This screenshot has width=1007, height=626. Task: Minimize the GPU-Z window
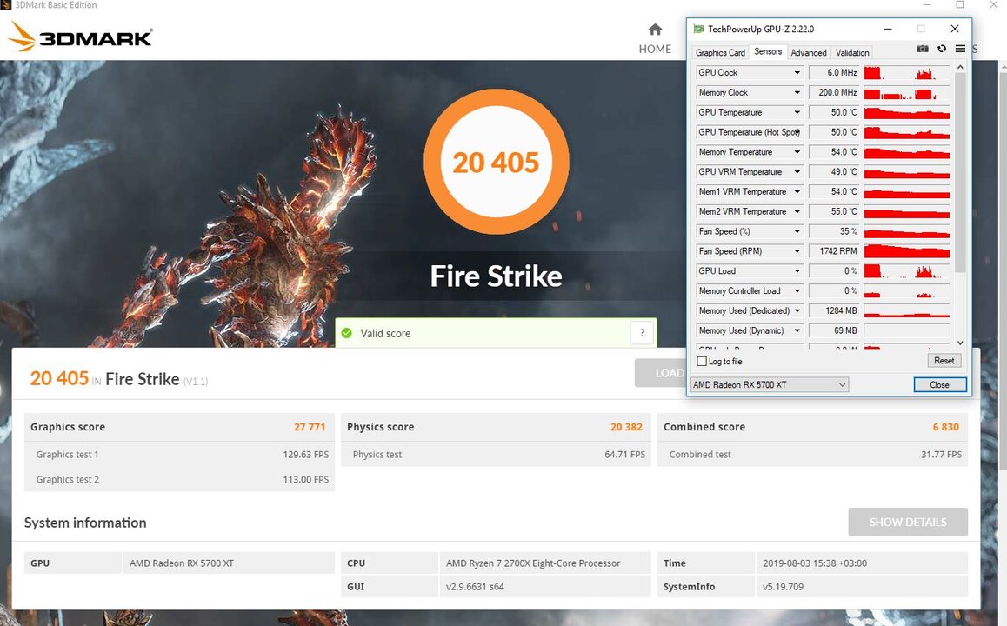tap(888, 29)
